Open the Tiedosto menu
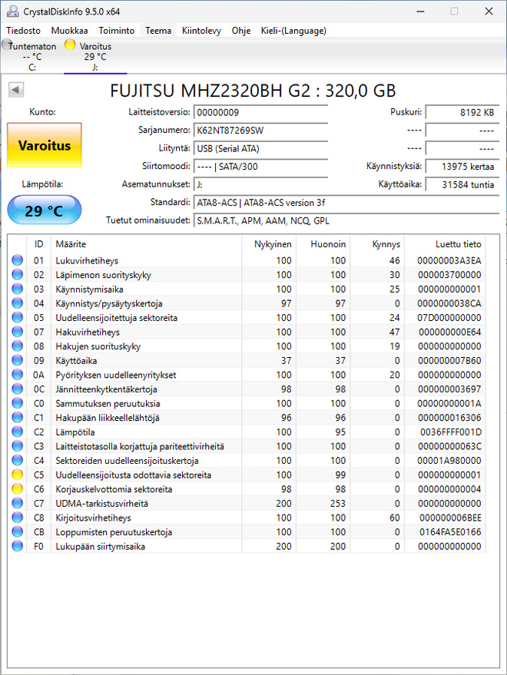The image size is (507, 675). click(23, 31)
